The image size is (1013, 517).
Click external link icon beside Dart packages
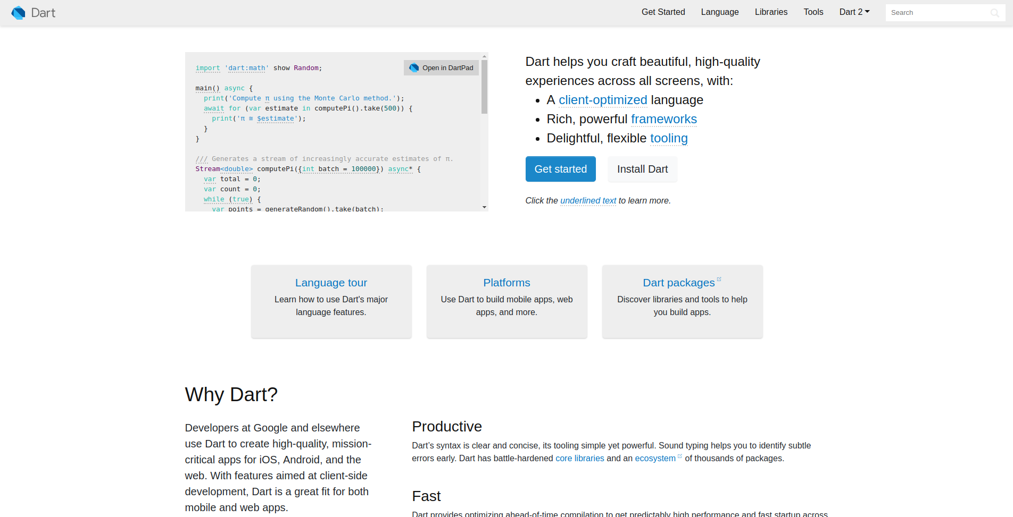[719, 279]
